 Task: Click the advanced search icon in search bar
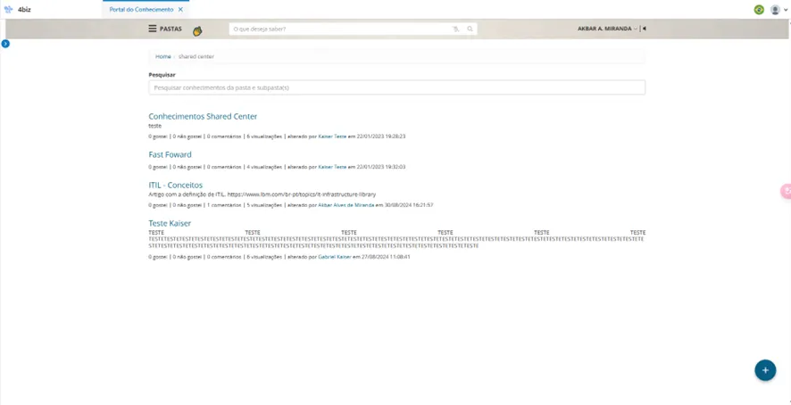pyautogui.click(x=456, y=29)
